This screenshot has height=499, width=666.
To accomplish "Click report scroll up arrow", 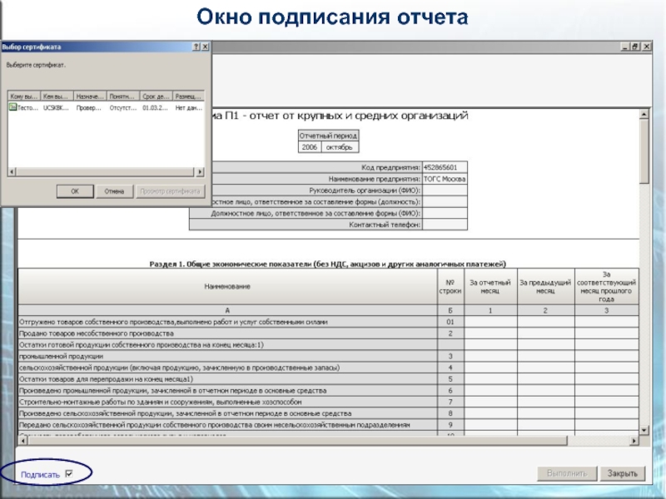I will coord(645,114).
